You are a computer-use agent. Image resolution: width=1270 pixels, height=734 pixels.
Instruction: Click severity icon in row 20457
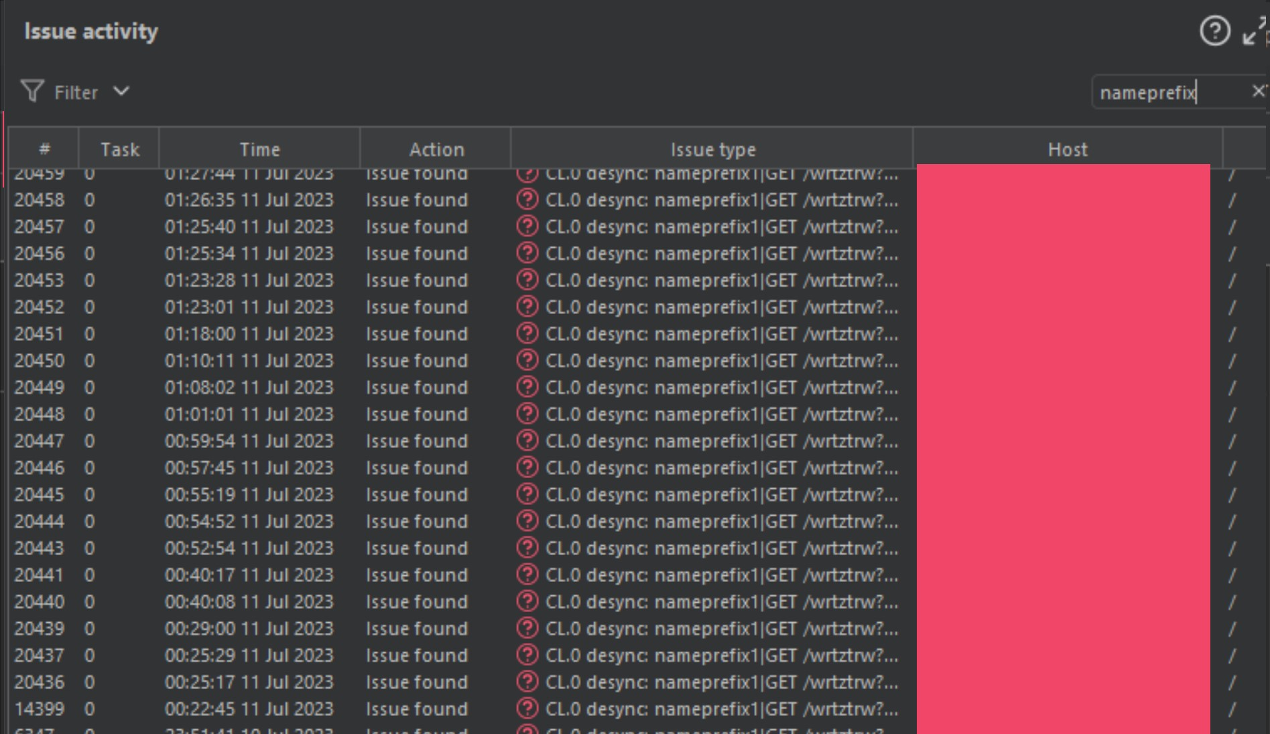click(x=527, y=226)
